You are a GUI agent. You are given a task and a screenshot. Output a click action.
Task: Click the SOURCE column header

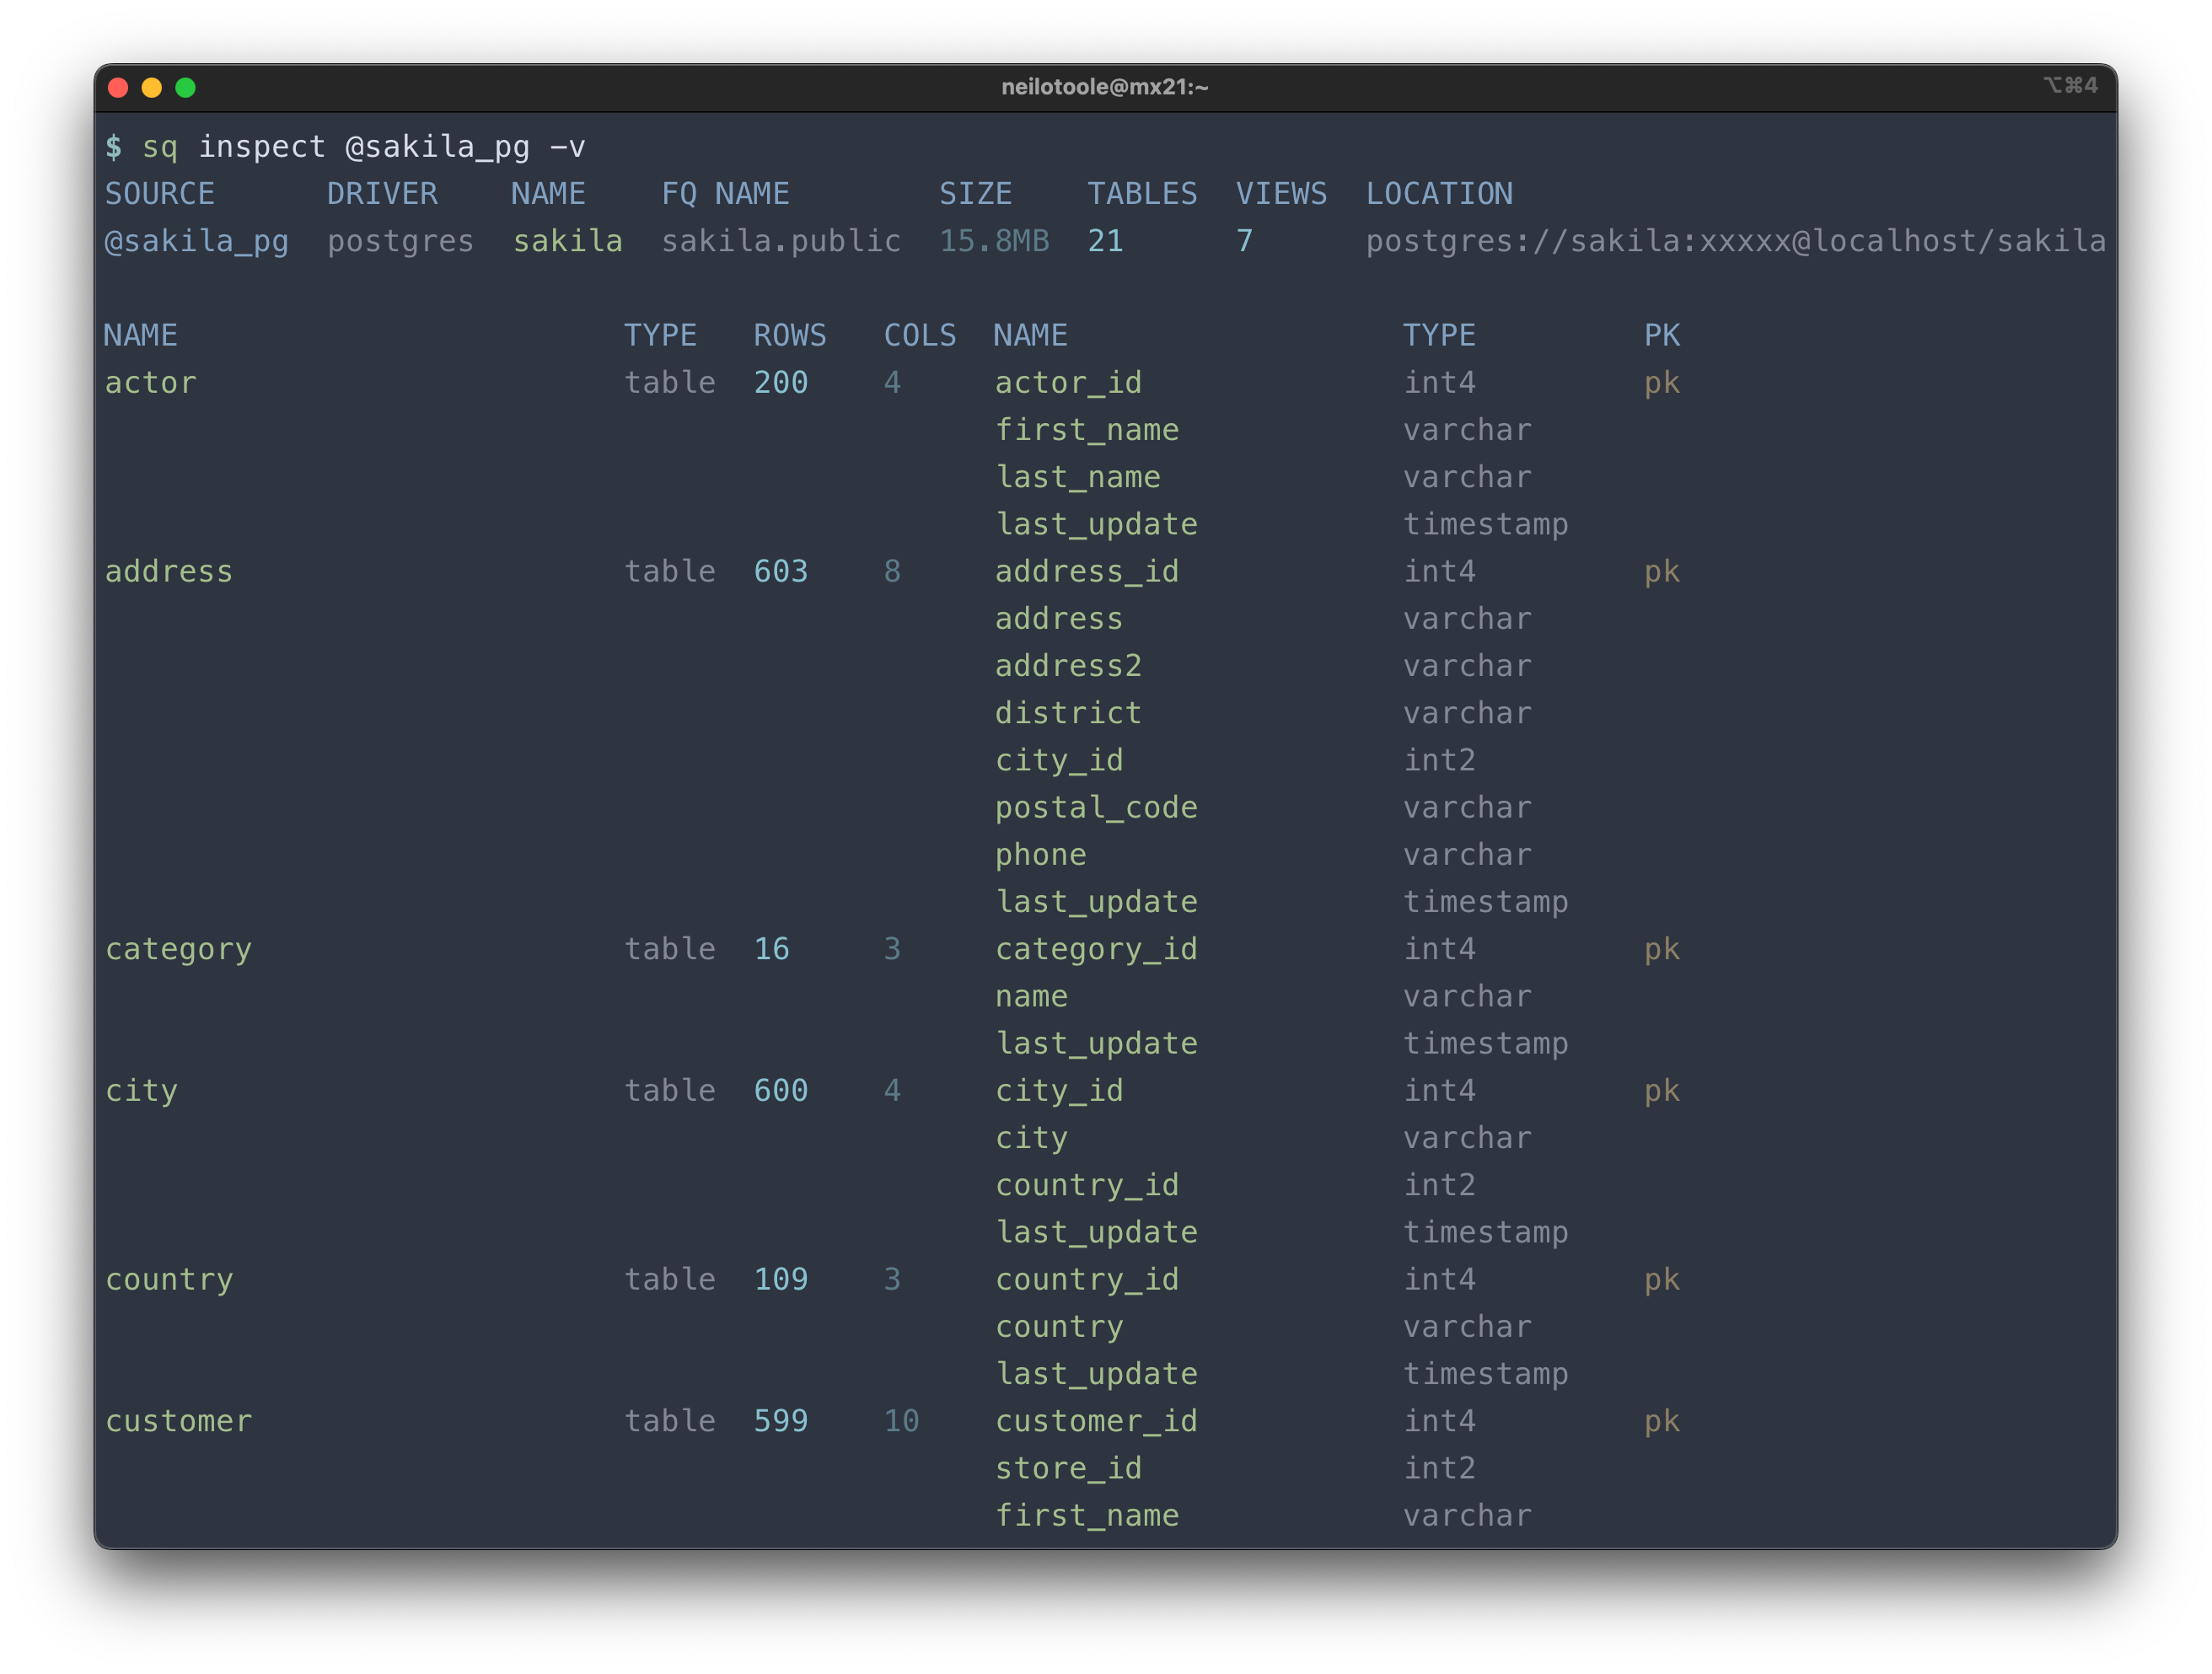[160, 193]
